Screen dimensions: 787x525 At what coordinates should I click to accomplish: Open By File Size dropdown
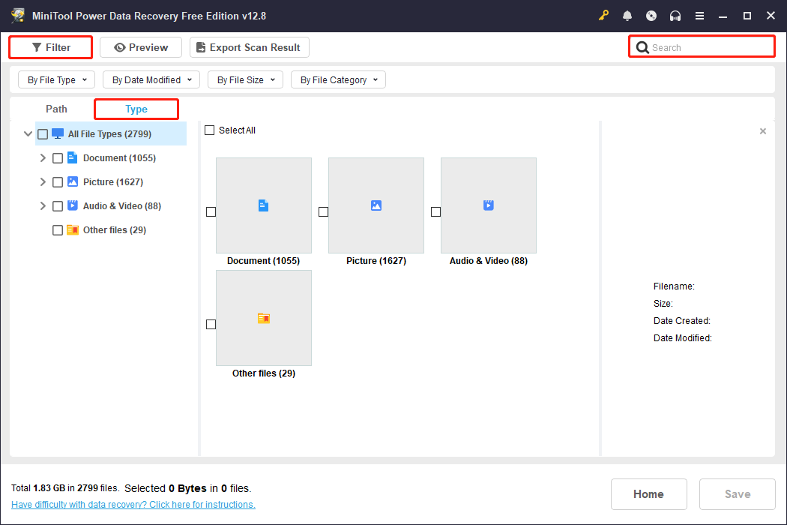[245, 80]
